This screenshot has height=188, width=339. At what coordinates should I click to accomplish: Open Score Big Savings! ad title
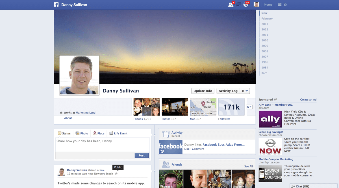[271, 132]
